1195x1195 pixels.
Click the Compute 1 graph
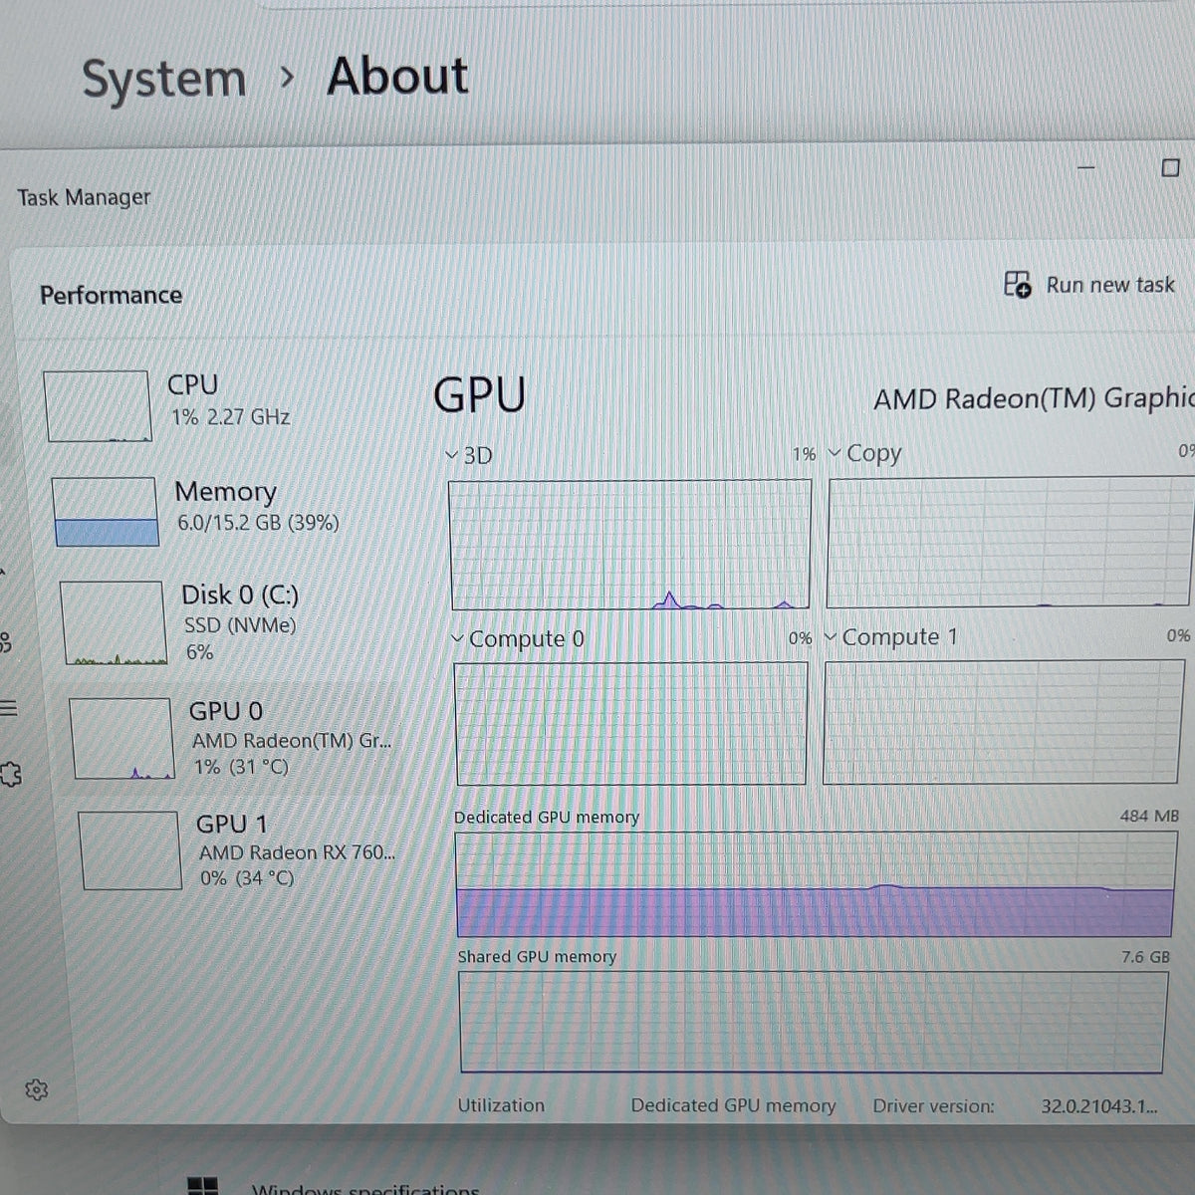(1004, 722)
